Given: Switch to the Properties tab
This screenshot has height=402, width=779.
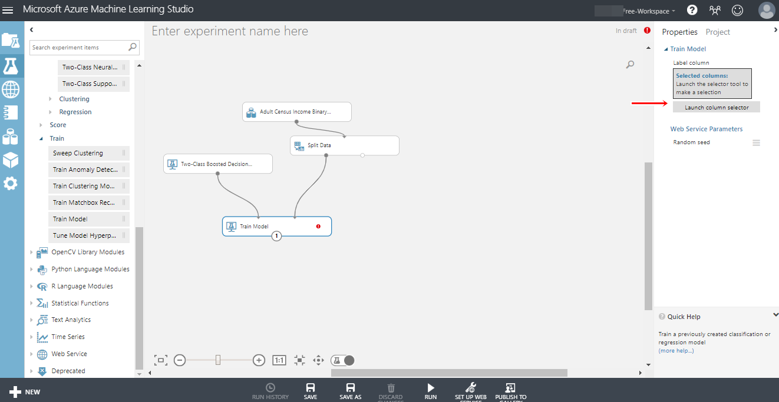Looking at the screenshot, I should (679, 32).
